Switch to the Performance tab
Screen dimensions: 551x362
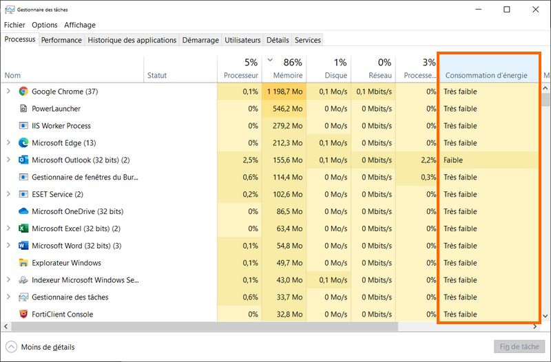coord(61,40)
